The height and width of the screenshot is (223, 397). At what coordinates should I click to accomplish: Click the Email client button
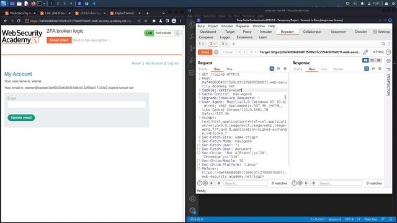pyautogui.click(x=59, y=40)
